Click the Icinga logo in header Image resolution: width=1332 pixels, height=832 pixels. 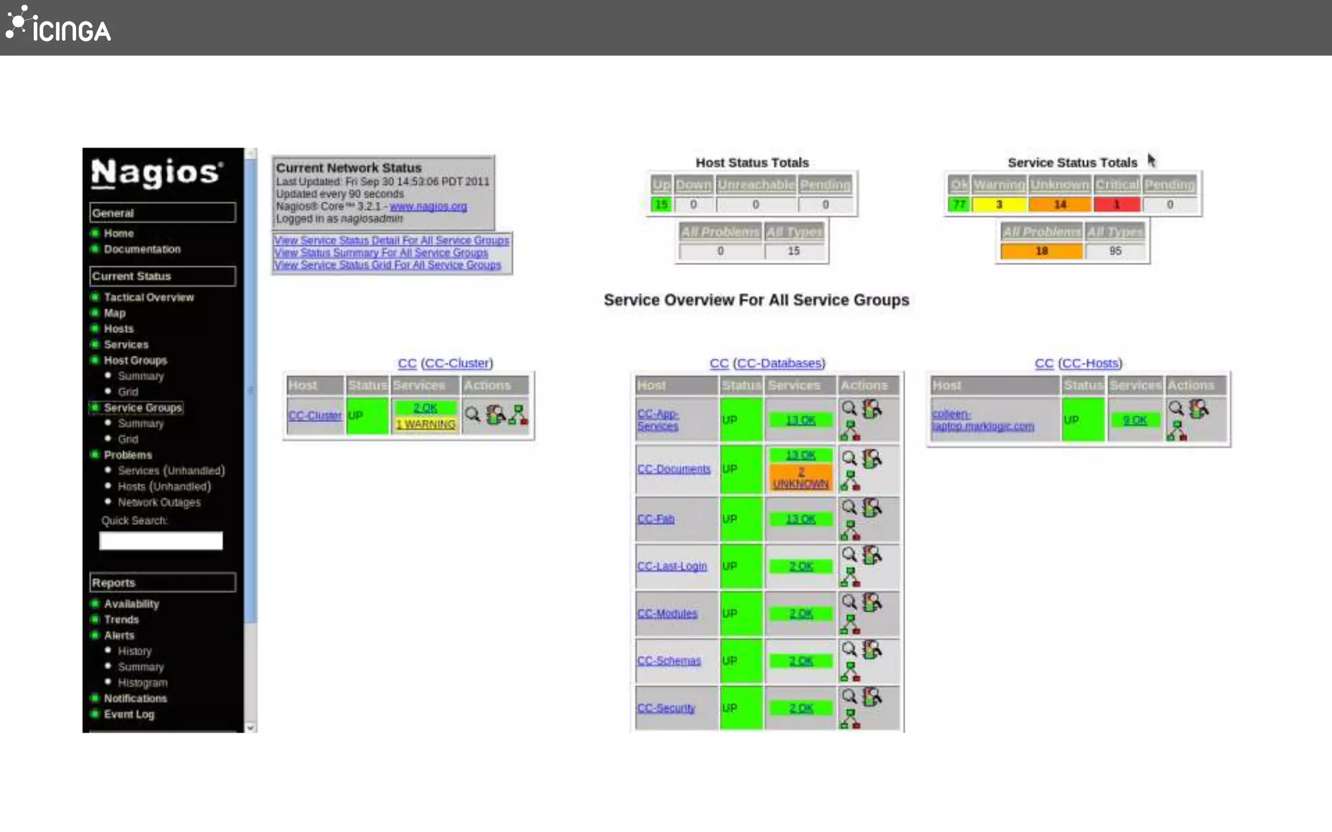click(59, 26)
